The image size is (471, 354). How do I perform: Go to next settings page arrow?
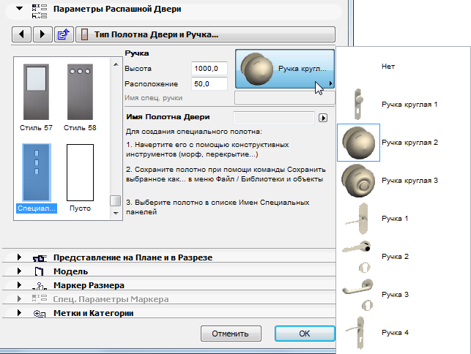click(42, 34)
